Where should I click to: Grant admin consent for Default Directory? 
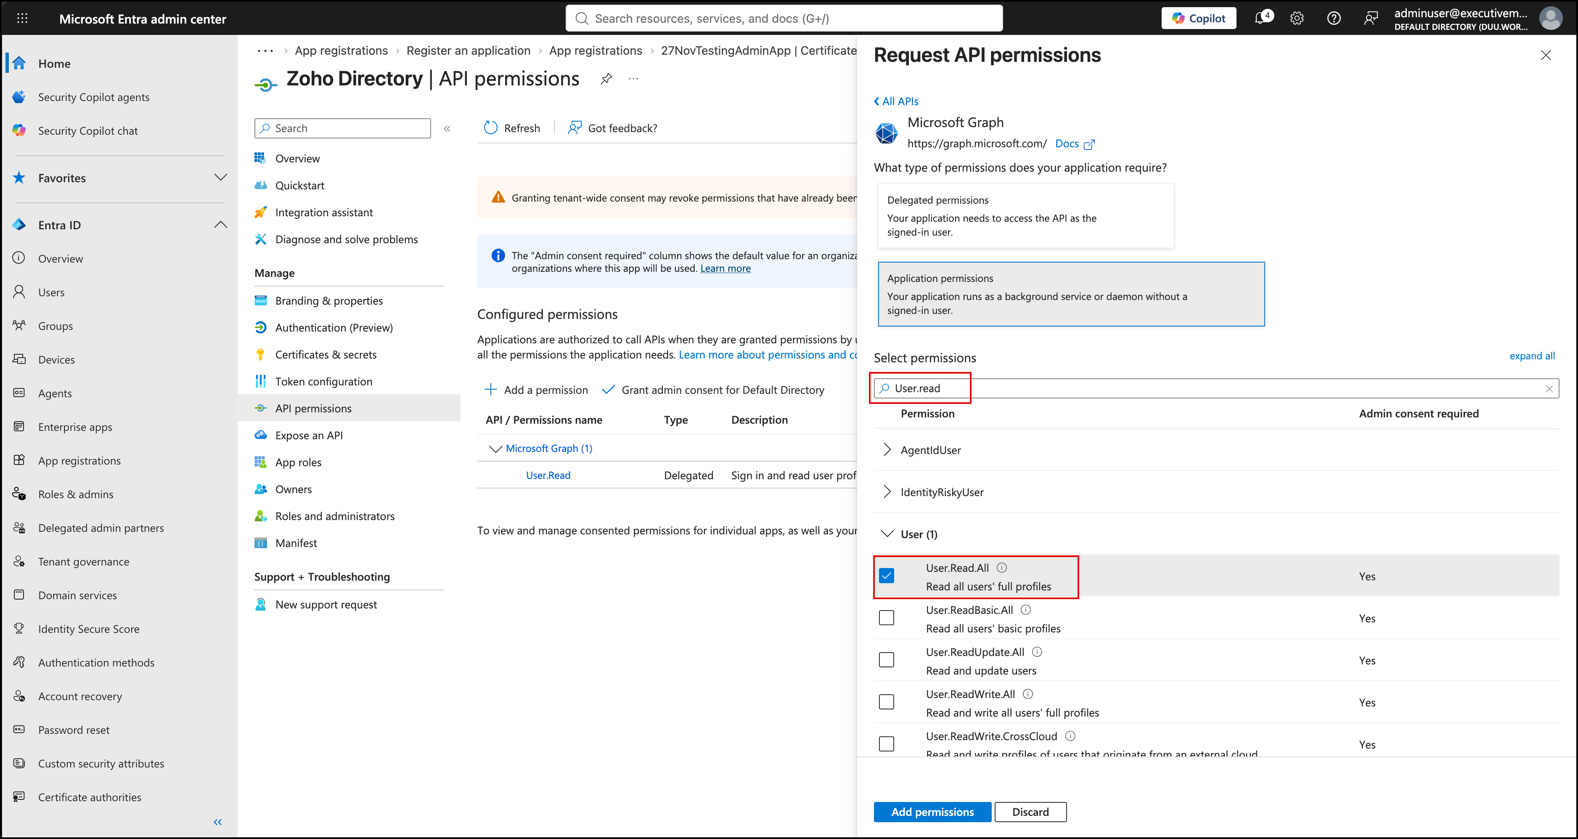point(713,390)
